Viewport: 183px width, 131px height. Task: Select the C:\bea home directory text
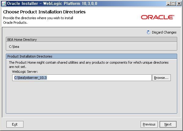14,47
